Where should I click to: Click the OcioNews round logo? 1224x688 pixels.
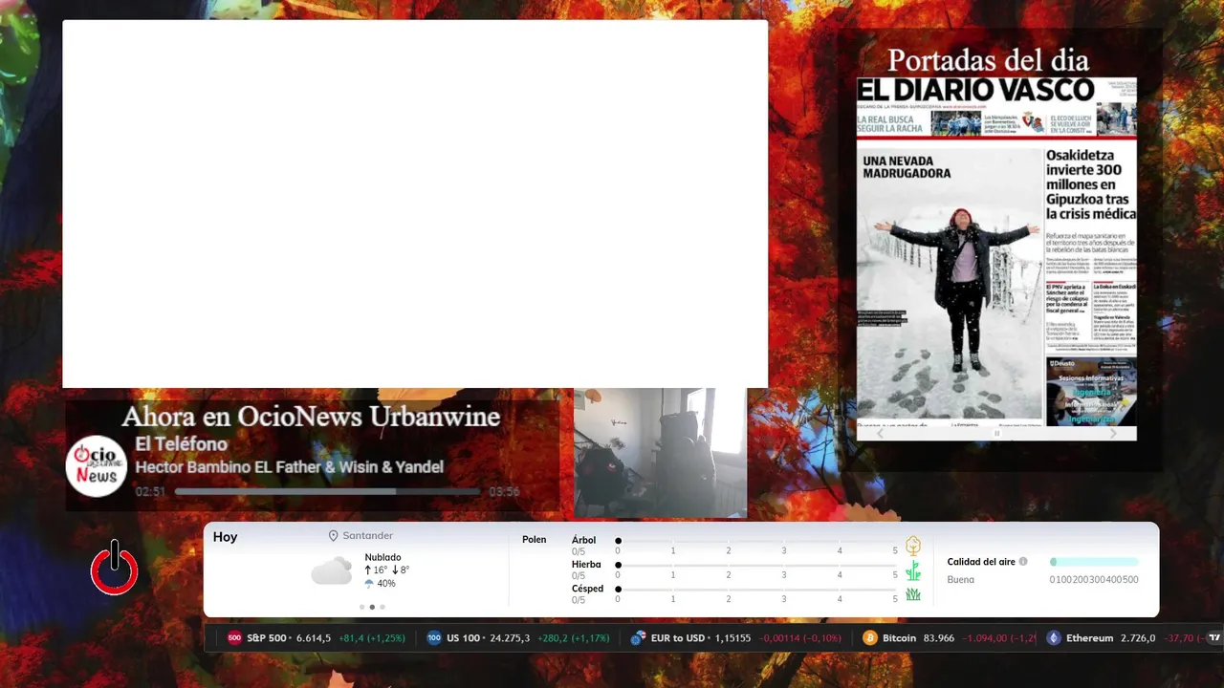[x=97, y=465]
